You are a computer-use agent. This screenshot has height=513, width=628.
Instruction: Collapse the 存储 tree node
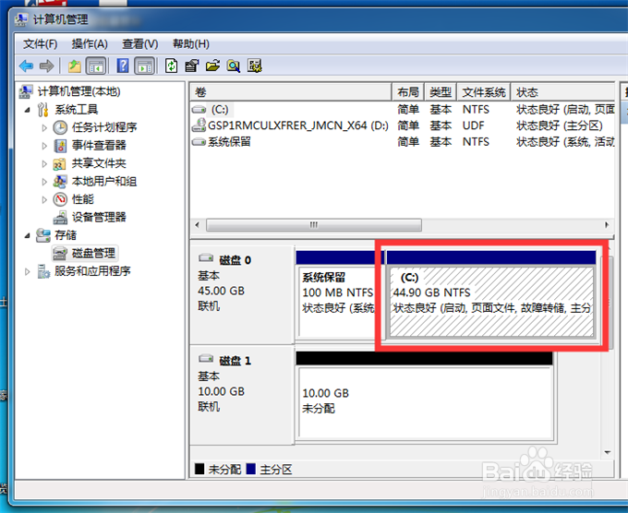point(27,235)
